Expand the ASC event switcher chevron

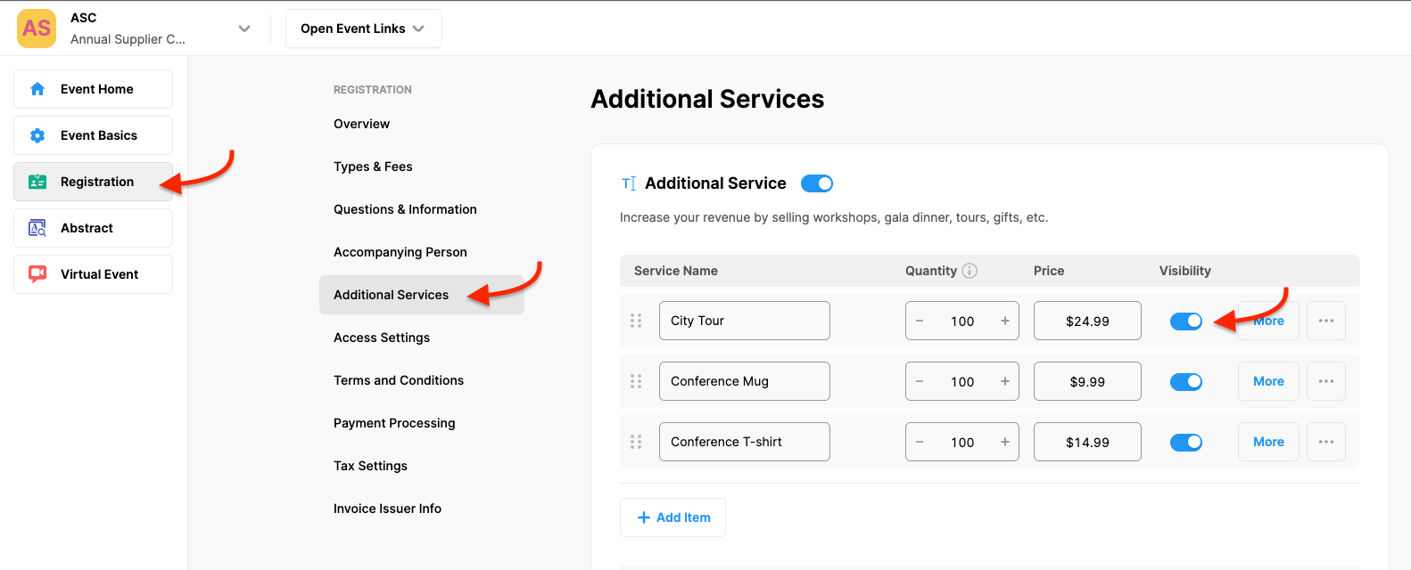point(244,28)
